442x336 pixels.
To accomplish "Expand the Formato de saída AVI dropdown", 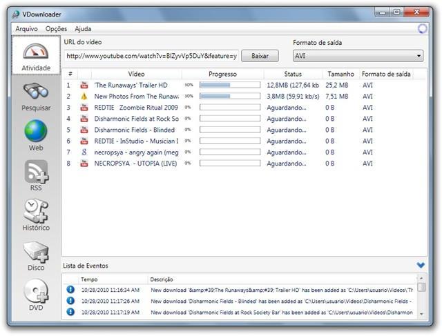I will [358, 56].
